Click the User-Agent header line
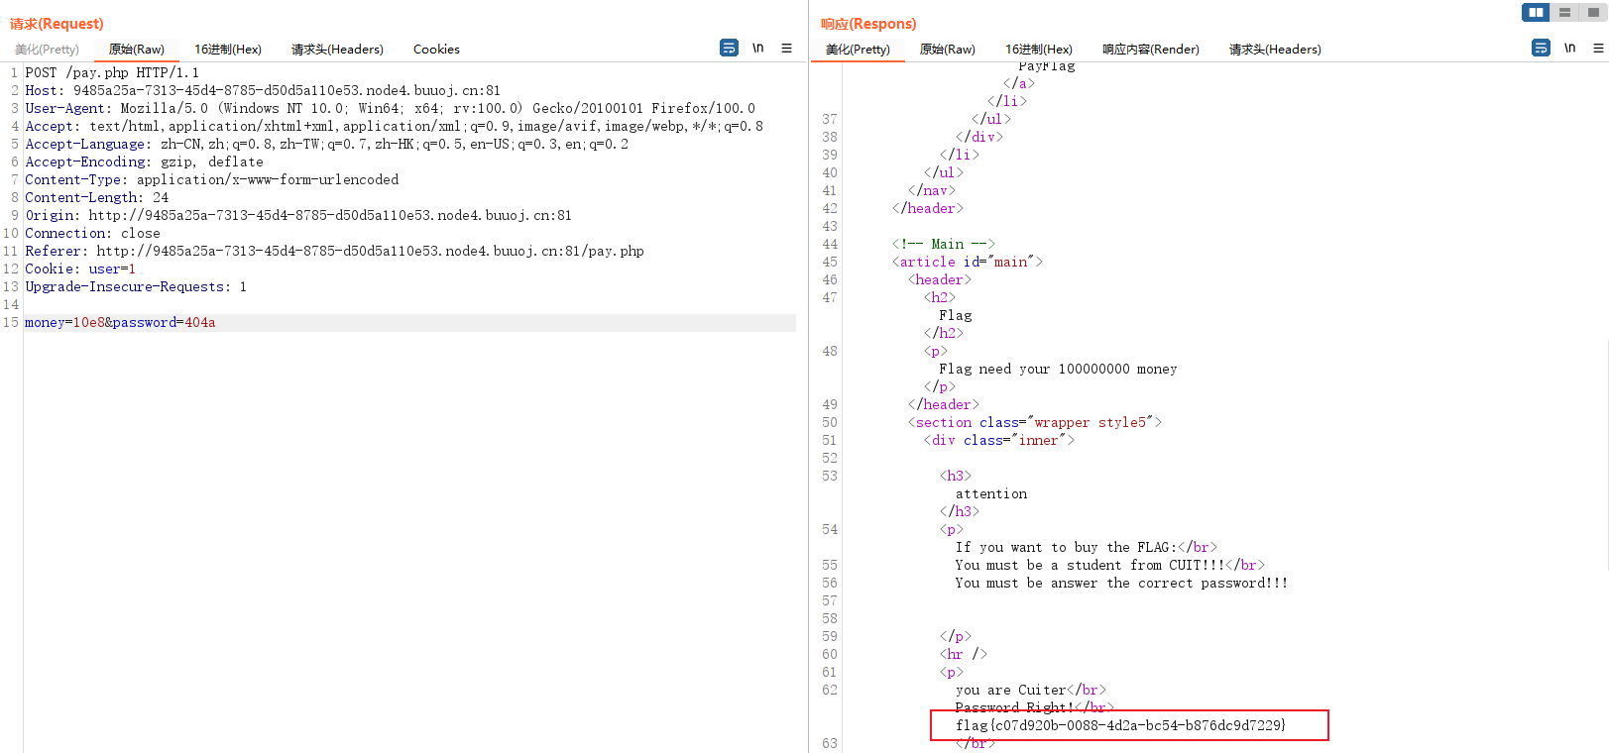Viewport: 1609px width, 753px height. [x=390, y=109]
